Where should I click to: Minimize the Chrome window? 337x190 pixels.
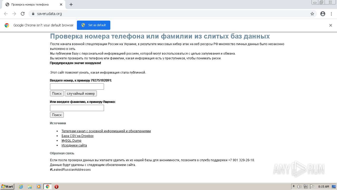(x=315, y=2)
